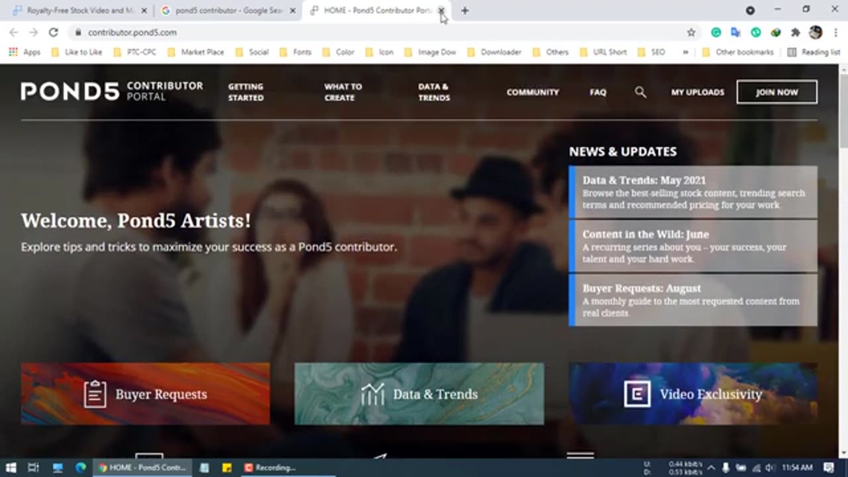This screenshot has height=477, width=848.
Task: Open the URL Short bookmark folder
Action: (603, 52)
